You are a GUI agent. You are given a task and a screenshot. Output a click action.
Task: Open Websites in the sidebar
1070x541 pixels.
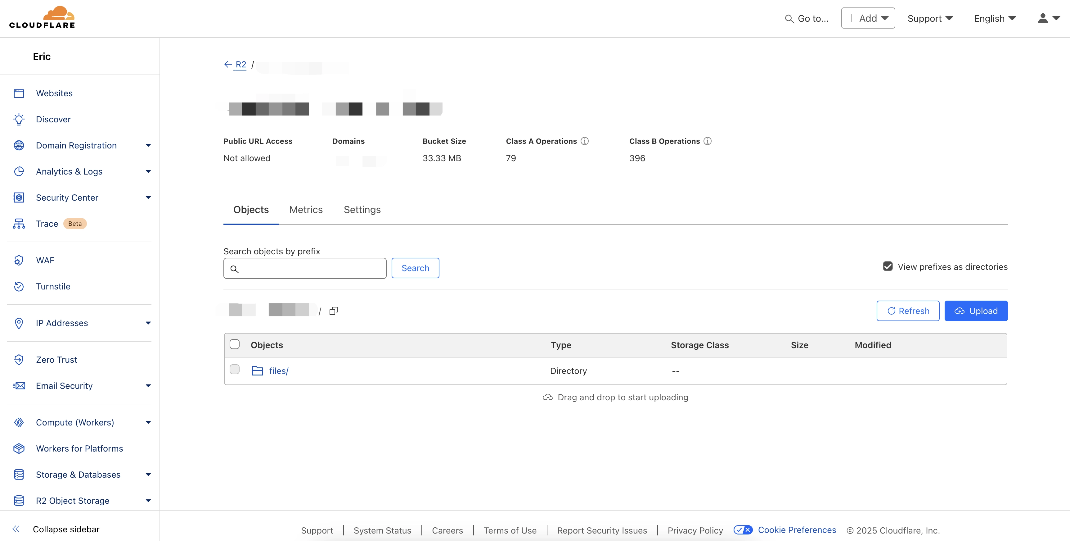(54, 93)
